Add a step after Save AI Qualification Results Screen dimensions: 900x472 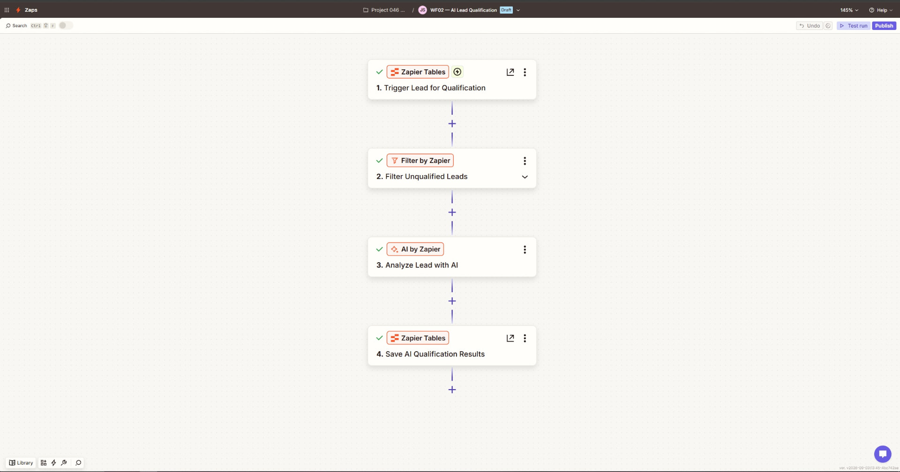(x=452, y=390)
